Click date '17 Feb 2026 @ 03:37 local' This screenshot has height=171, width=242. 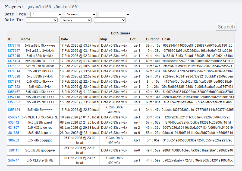pos(79,46)
